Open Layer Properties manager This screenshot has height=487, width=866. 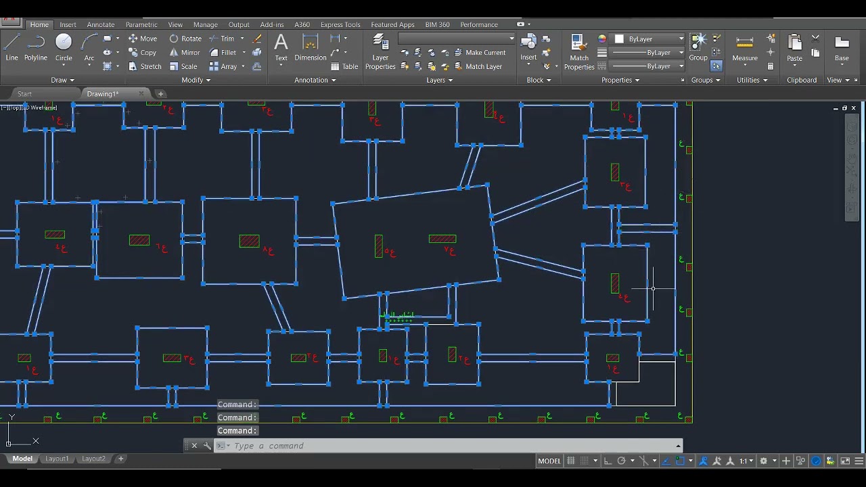point(380,53)
